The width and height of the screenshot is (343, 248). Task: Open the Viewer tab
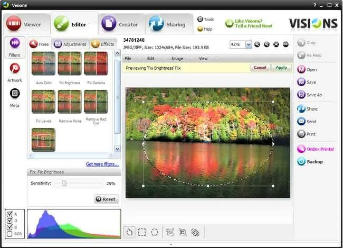click(x=26, y=24)
